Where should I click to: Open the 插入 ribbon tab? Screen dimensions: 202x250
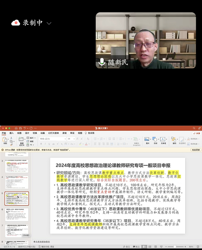[11, 133]
